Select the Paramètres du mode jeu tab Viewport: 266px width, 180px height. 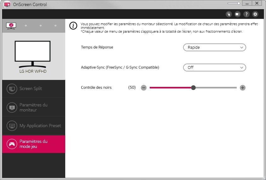(33, 144)
